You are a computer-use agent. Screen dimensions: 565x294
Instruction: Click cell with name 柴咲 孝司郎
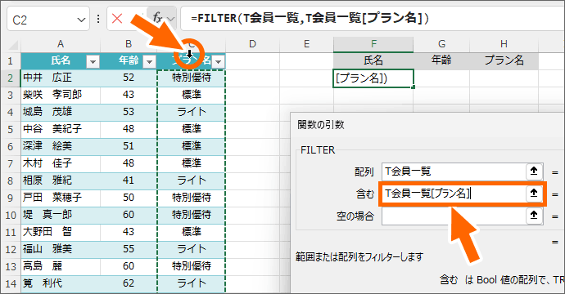[60, 95]
